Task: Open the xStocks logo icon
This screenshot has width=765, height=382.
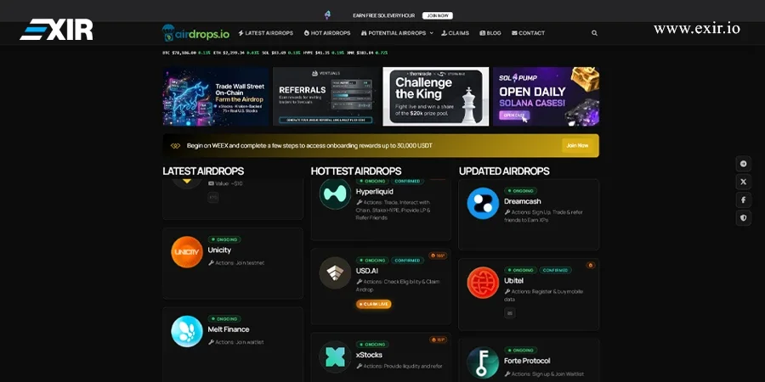Action: 335,357
